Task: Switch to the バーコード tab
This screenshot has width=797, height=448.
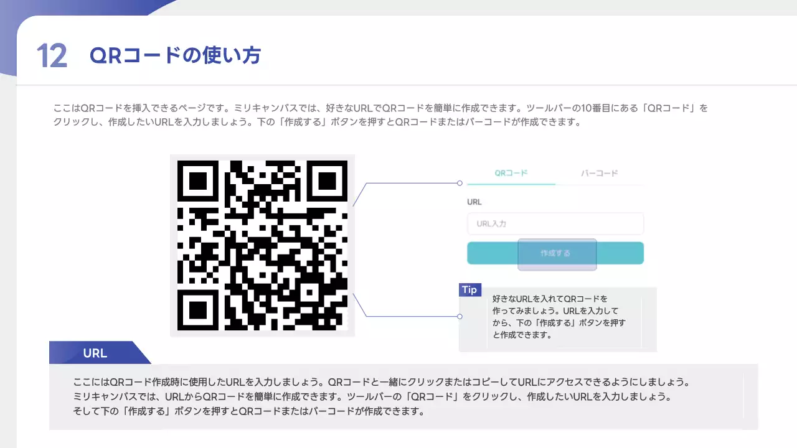Action: (599, 173)
